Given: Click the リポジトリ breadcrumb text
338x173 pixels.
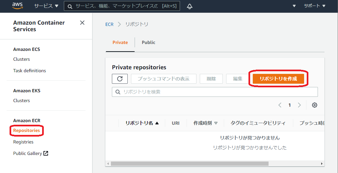Looking at the screenshot, I should (x=137, y=24).
